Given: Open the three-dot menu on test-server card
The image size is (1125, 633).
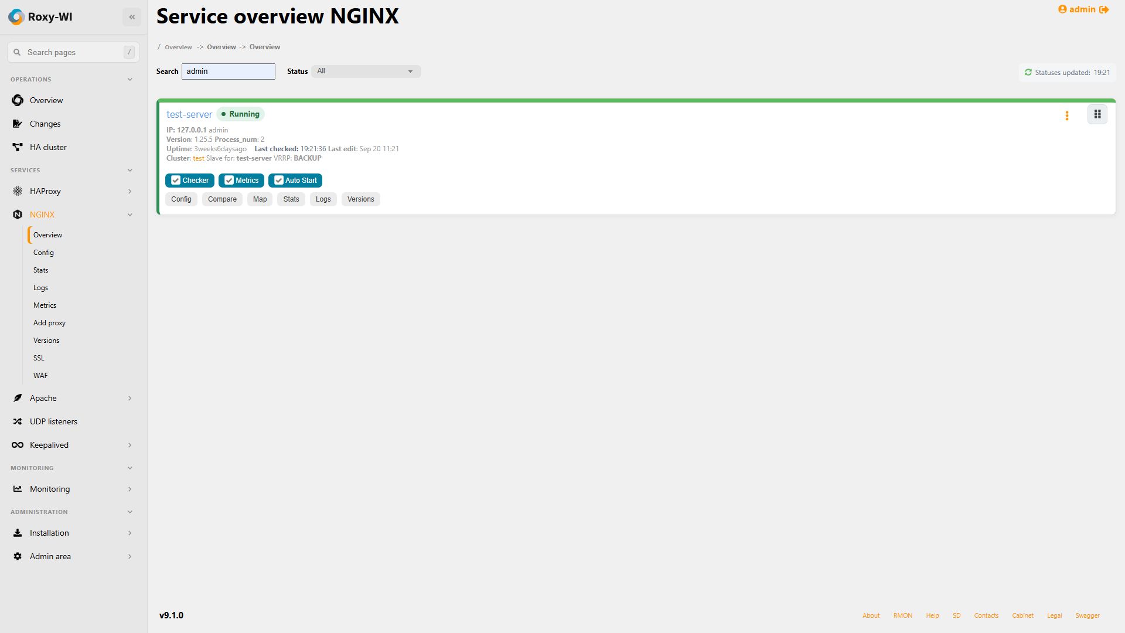Looking at the screenshot, I should pyautogui.click(x=1067, y=116).
